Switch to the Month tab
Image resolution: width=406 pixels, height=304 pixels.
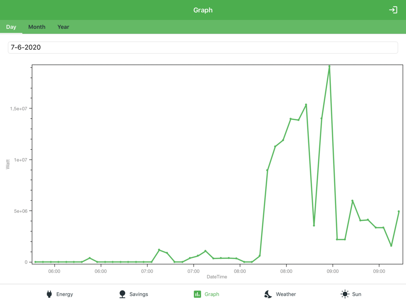pyautogui.click(x=37, y=27)
